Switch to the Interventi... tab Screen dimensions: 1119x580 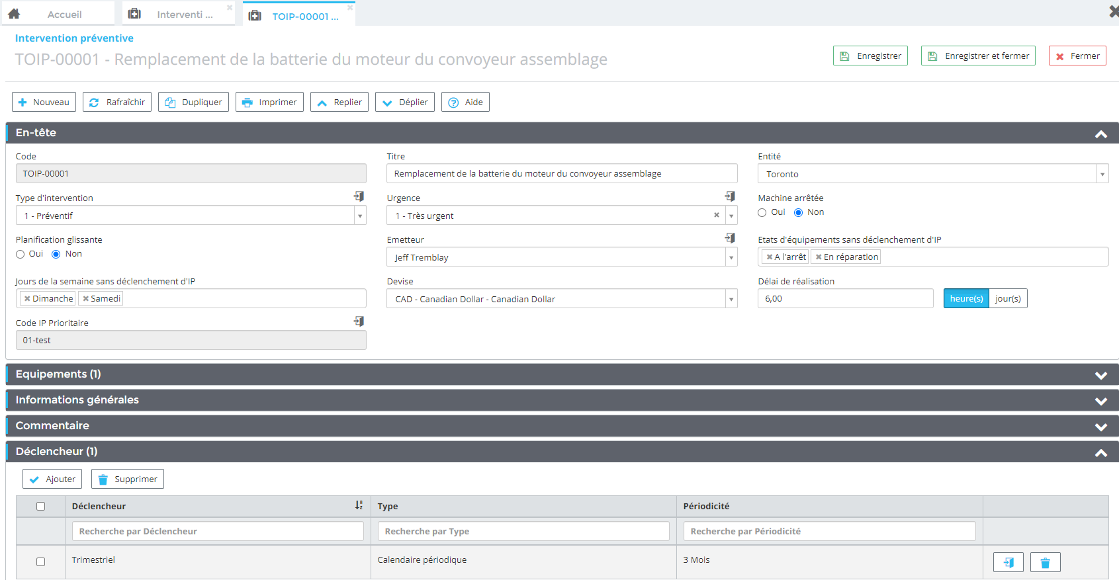coord(184,15)
